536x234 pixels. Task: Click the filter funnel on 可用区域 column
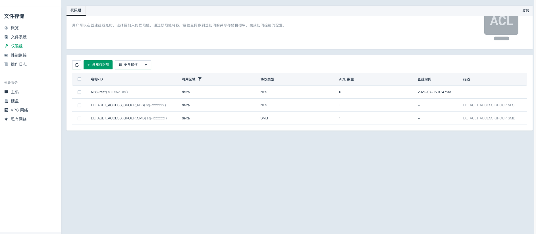coord(200,79)
